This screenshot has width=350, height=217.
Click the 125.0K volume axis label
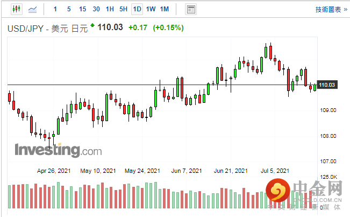[x=328, y=177]
